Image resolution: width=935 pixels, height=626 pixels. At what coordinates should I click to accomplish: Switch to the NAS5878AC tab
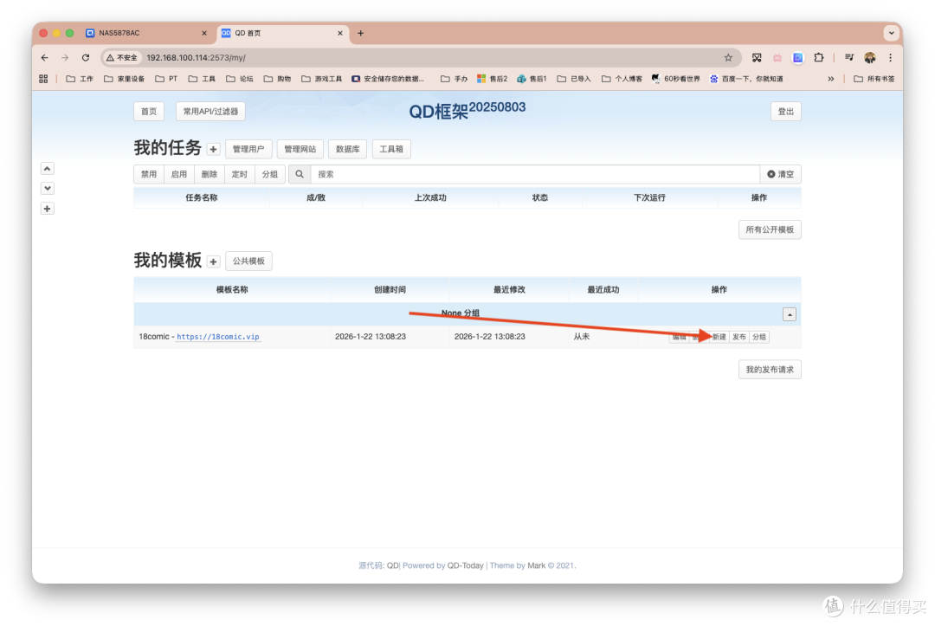(x=146, y=34)
